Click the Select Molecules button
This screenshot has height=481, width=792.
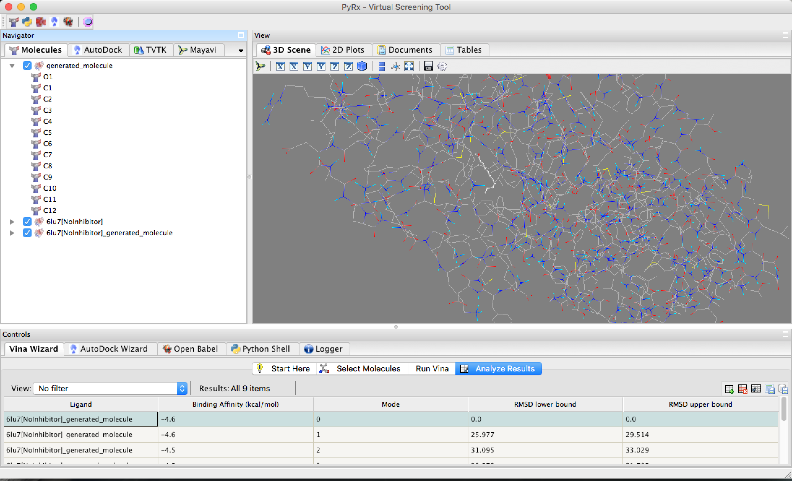[362, 368]
